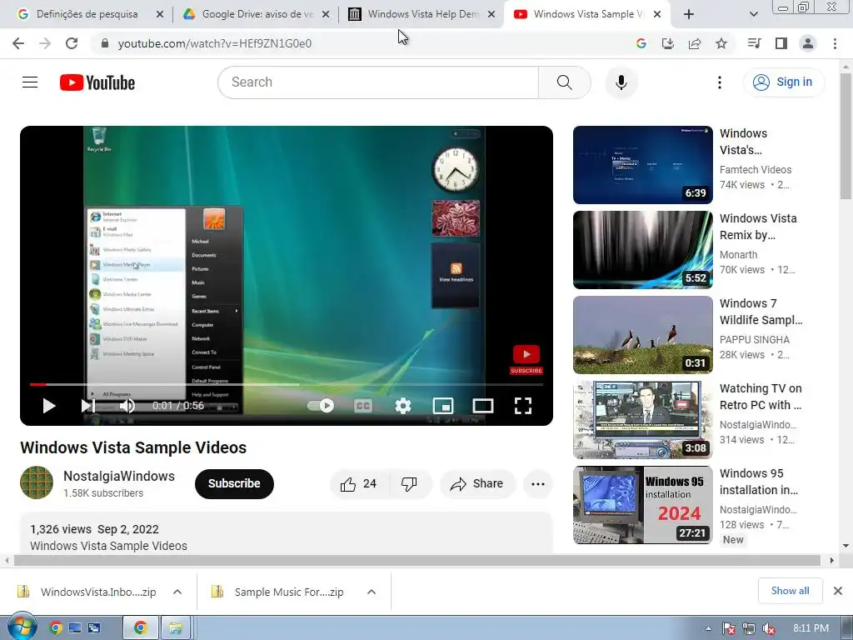Screen dimensions: 853x640
Task: Sign in to YouTube
Action: 784,82
